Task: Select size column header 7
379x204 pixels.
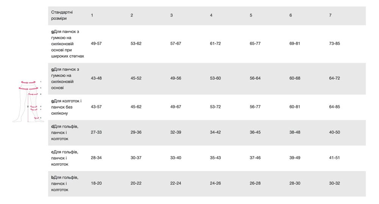Action: point(330,15)
